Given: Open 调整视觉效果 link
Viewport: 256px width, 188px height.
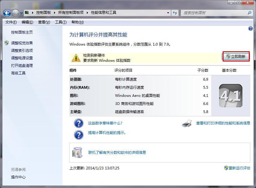Looking at the screenshot, I should [22, 43].
